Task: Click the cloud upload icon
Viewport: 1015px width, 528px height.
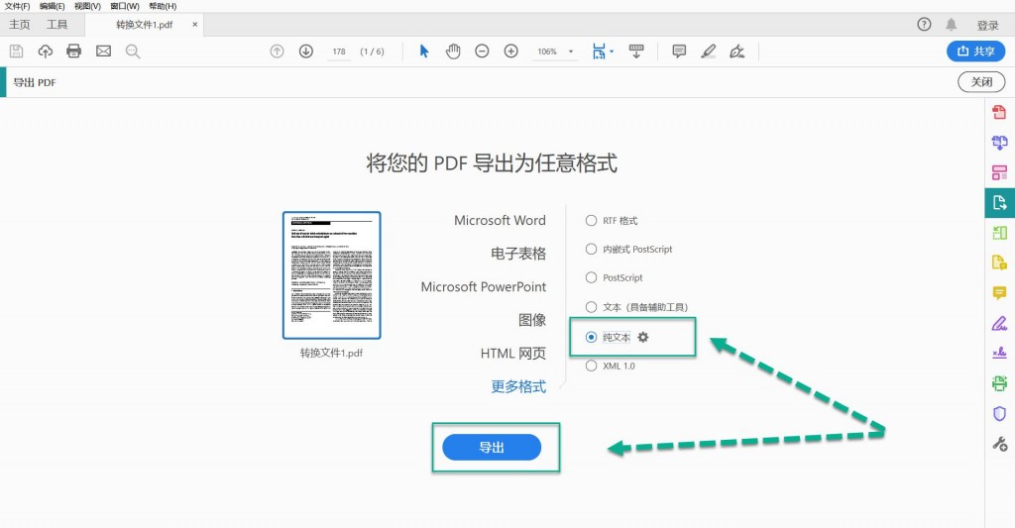Action: 46,52
